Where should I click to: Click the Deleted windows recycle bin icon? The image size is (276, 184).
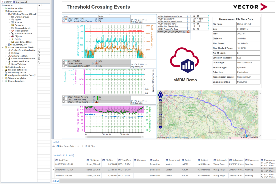6,81
